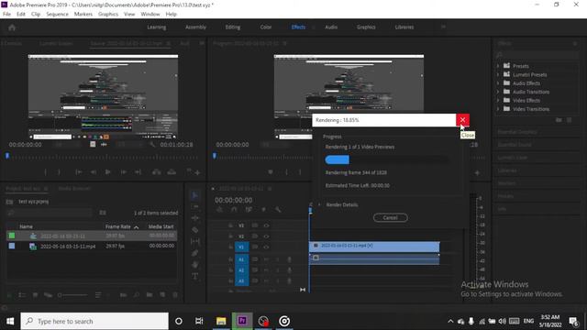The width and height of the screenshot is (587, 330).
Task: Switch to the Color workspace tab
Action: pos(266,27)
